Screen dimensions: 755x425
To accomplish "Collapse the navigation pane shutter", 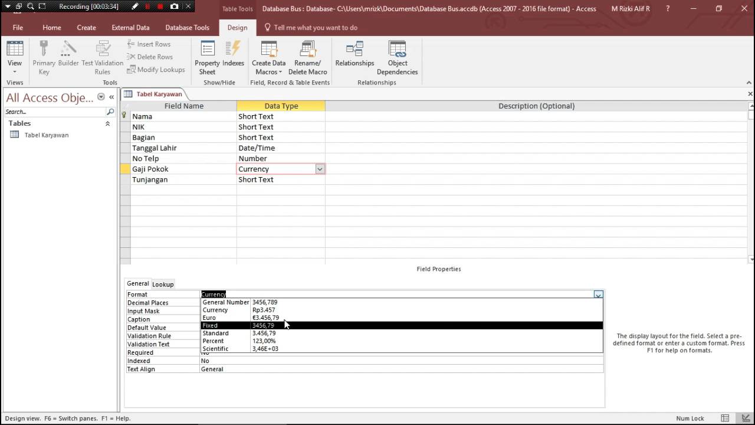I will tap(111, 97).
